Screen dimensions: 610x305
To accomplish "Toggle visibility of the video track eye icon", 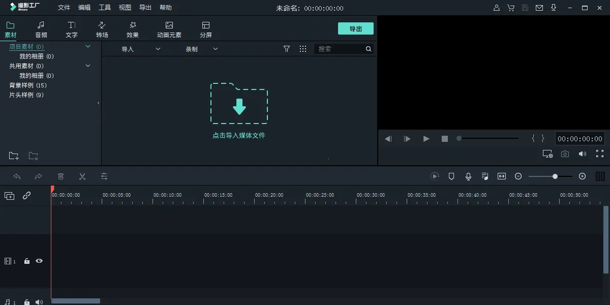I will [39, 261].
